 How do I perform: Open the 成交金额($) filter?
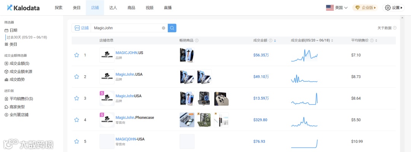[17, 63]
